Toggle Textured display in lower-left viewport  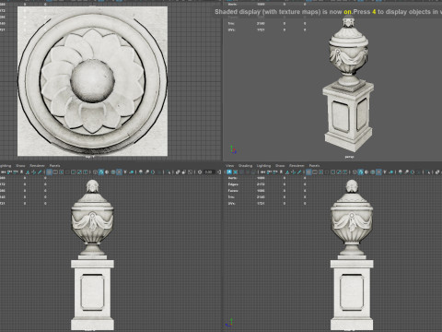click(119, 172)
